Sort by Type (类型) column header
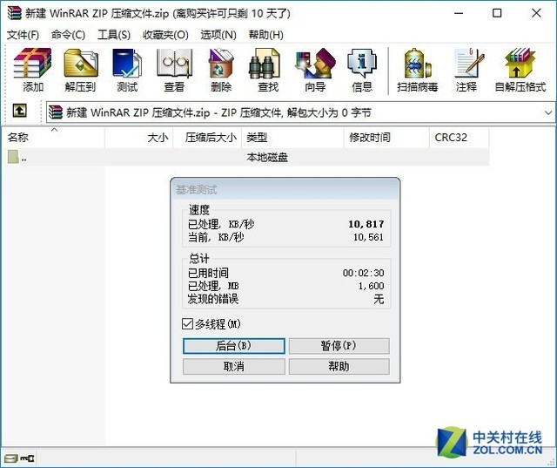The width and height of the screenshot is (557, 468). [x=292, y=138]
